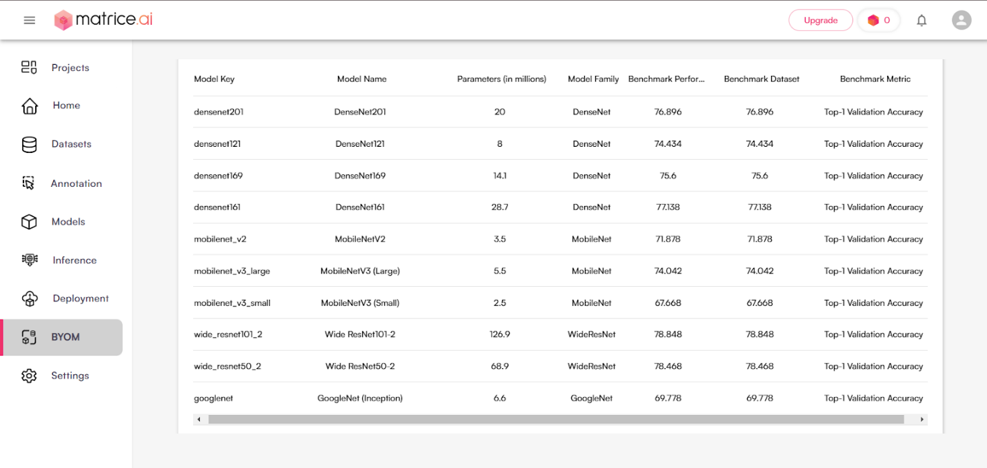The image size is (987, 468).
Task: Click the credits cube icon
Action: (873, 20)
